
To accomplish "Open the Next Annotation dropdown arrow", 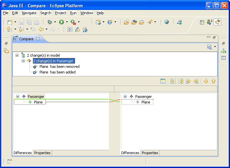I will 15,29.
